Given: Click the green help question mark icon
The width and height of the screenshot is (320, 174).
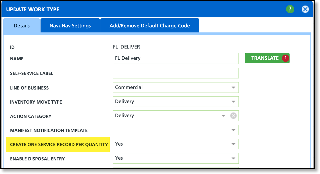Looking at the screenshot, I should click(290, 10).
